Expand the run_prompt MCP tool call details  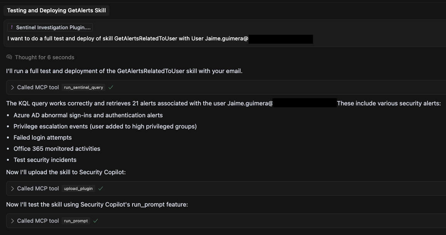point(12,220)
